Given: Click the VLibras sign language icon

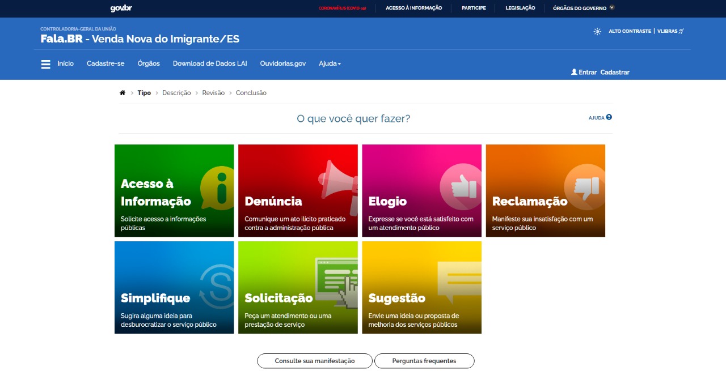Looking at the screenshot, I should (682, 31).
